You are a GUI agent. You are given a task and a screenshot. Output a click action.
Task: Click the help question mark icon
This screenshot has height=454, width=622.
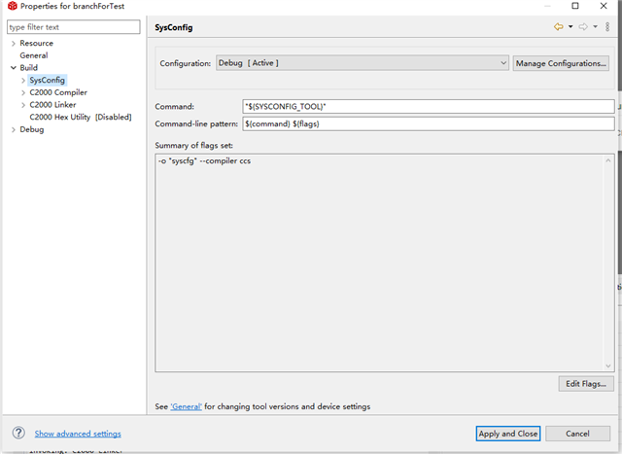click(18, 434)
